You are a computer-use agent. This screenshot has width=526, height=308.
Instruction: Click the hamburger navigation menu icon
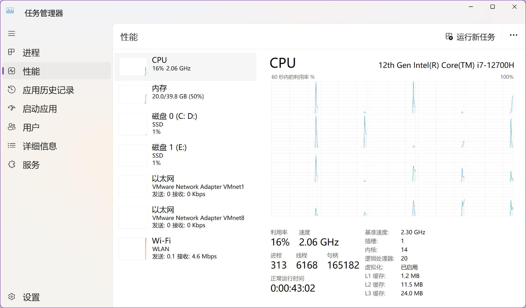click(12, 34)
